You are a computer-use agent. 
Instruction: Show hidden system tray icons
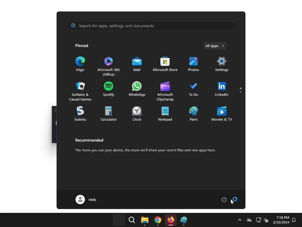[240, 220]
